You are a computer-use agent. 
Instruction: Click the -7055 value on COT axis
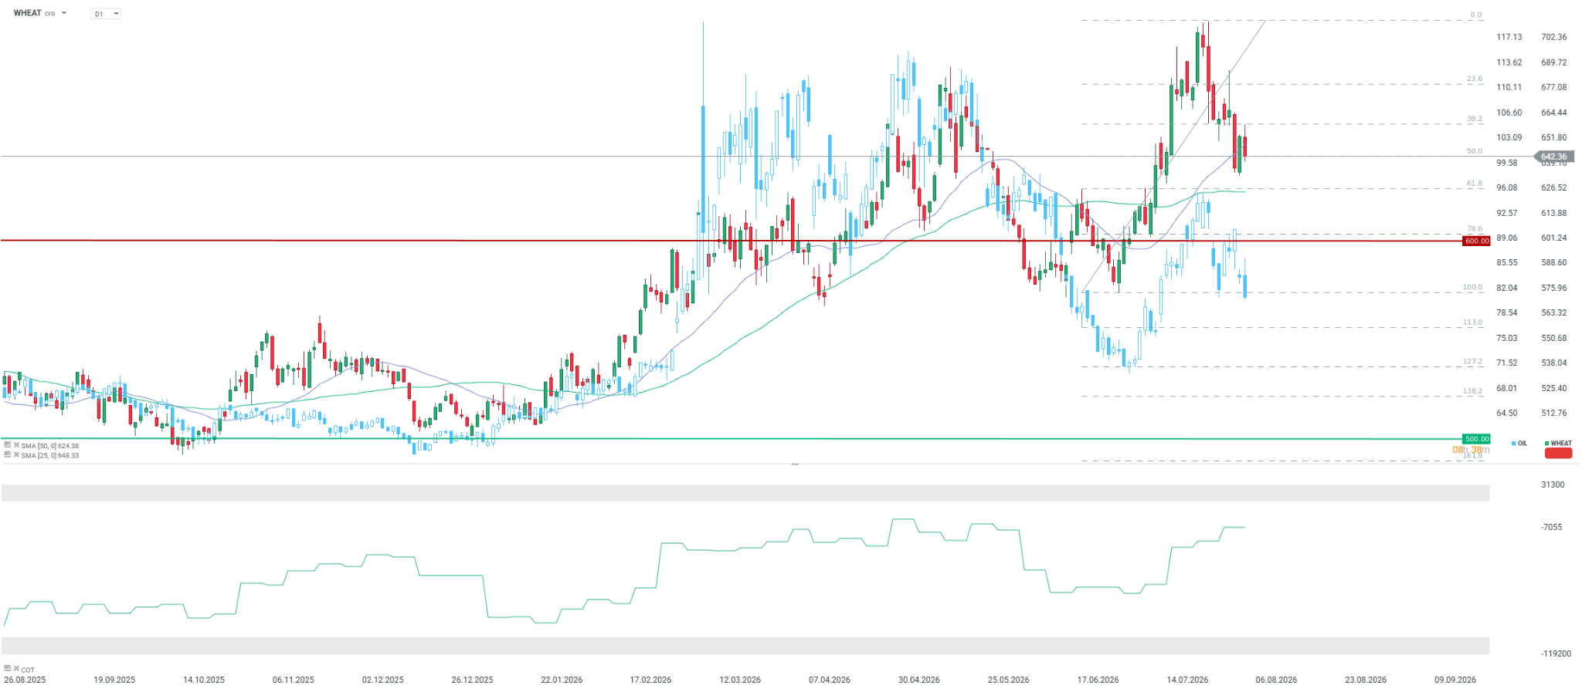point(1551,527)
